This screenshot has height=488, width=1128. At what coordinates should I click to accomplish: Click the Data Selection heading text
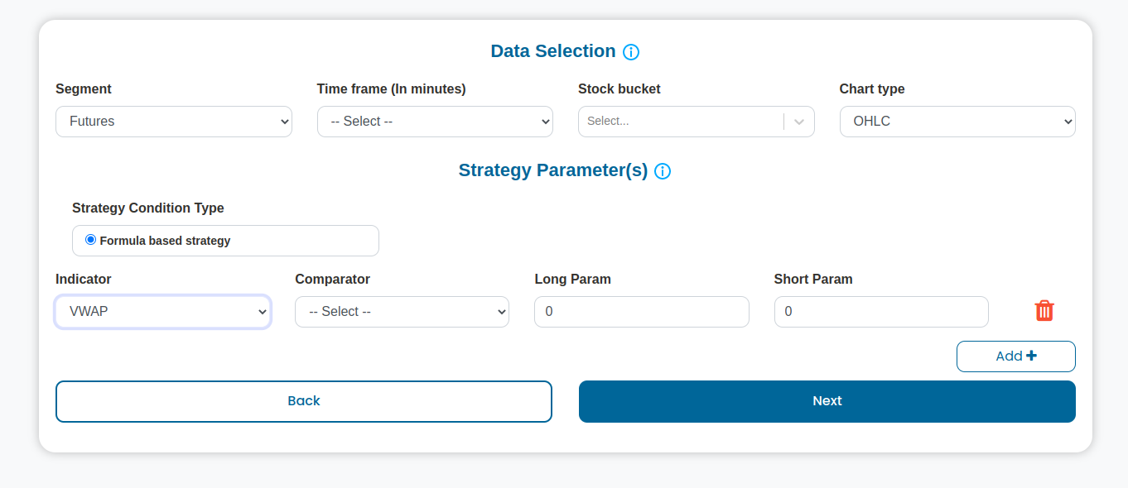point(553,51)
